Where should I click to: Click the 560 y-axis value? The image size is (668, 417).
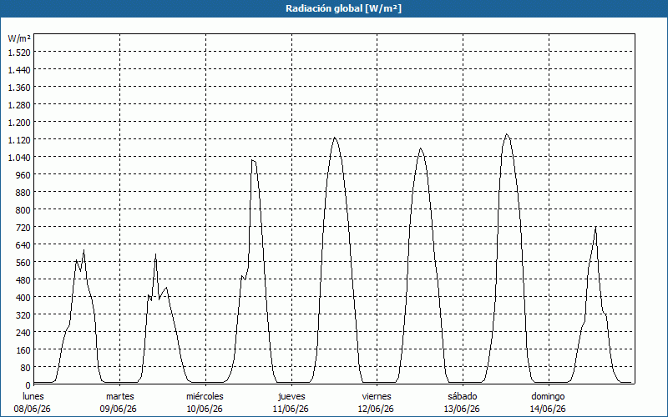click(x=23, y=263)
